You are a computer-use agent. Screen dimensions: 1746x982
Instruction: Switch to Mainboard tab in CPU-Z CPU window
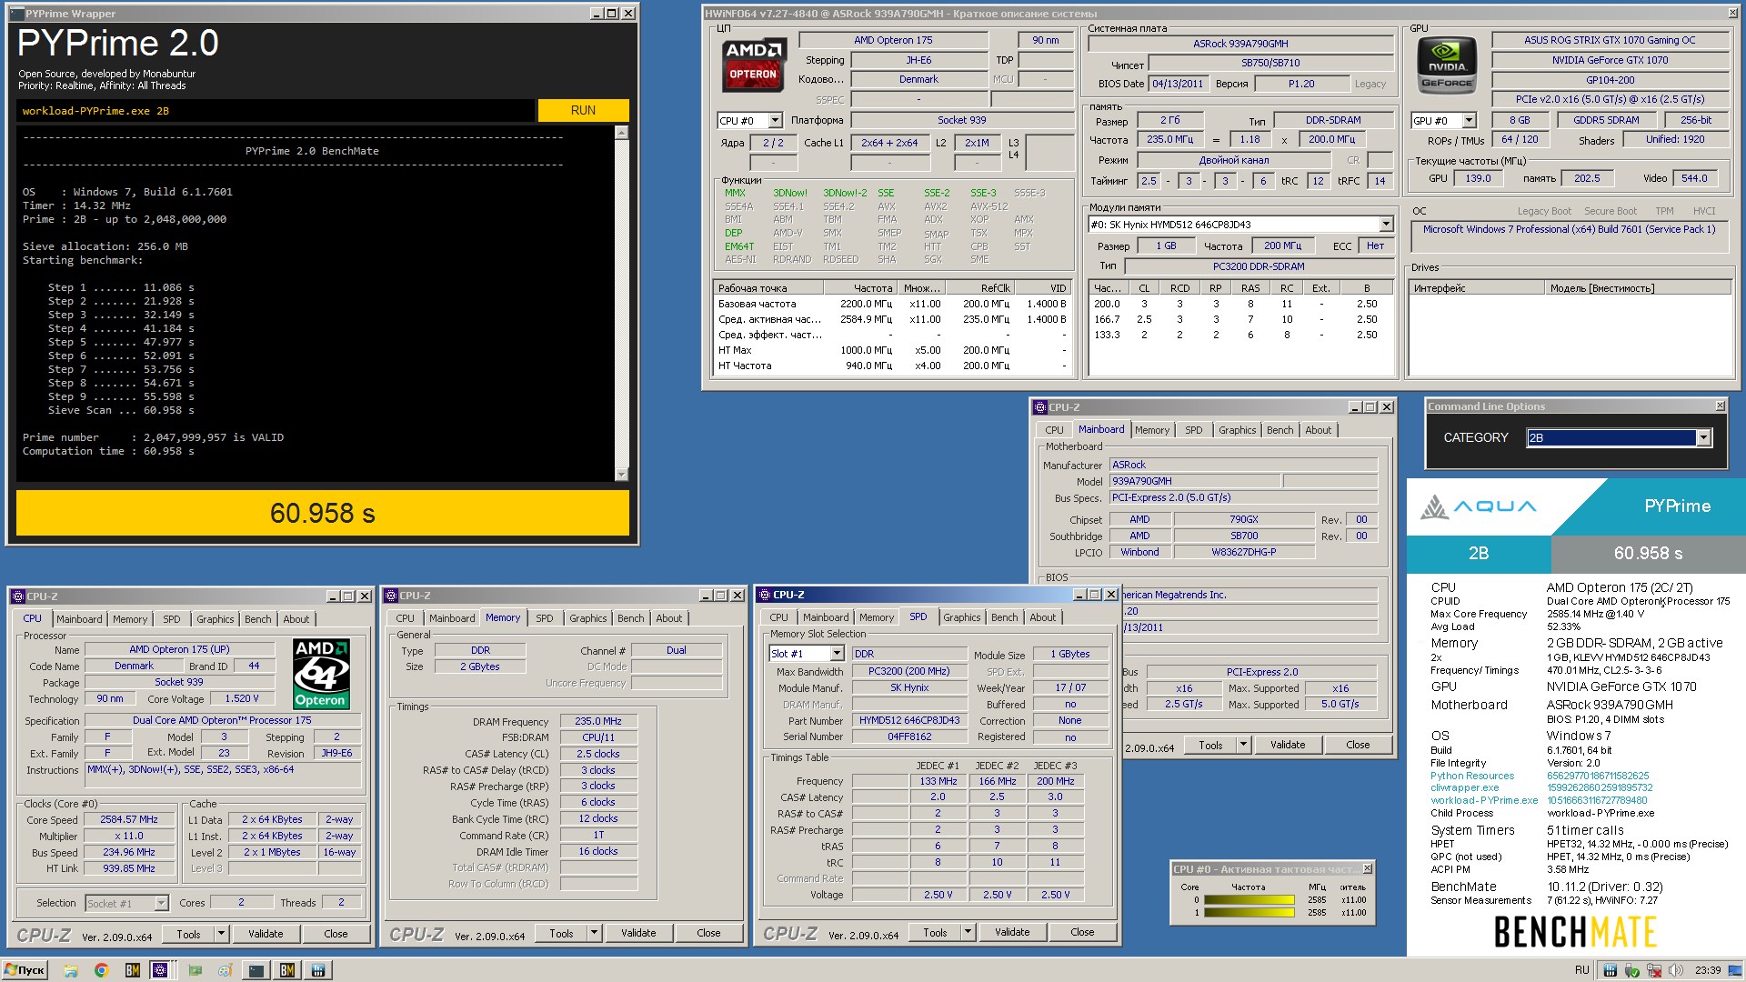click(x=79, y=619)
